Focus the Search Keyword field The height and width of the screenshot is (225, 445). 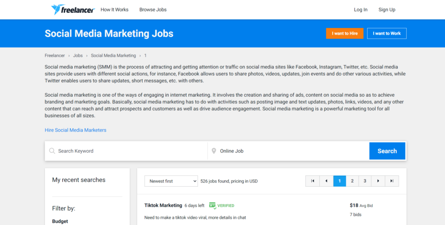point(126,151)
